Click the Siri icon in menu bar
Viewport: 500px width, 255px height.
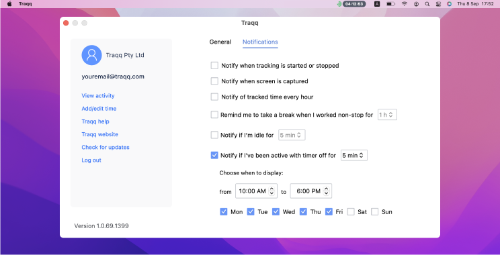tap(449, 4)
